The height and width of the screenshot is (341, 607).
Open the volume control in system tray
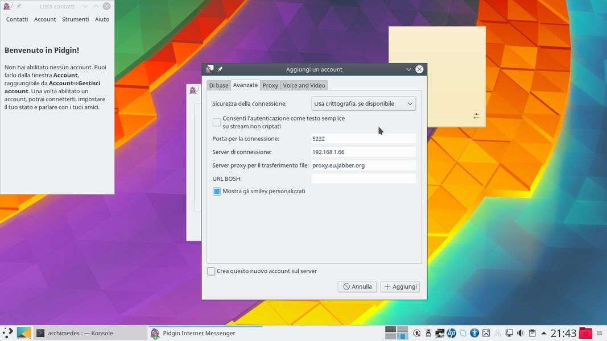click(x=521, y=333)
